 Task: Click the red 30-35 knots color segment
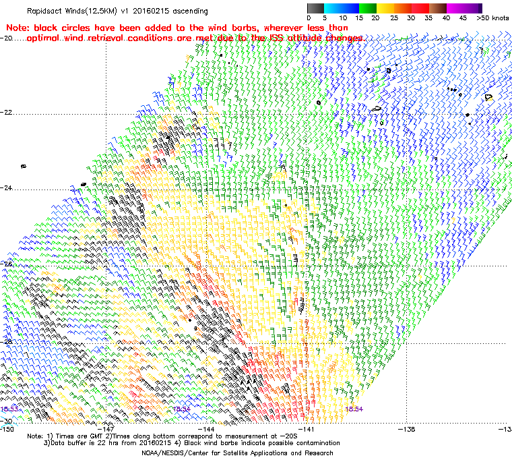coord(420,8)
